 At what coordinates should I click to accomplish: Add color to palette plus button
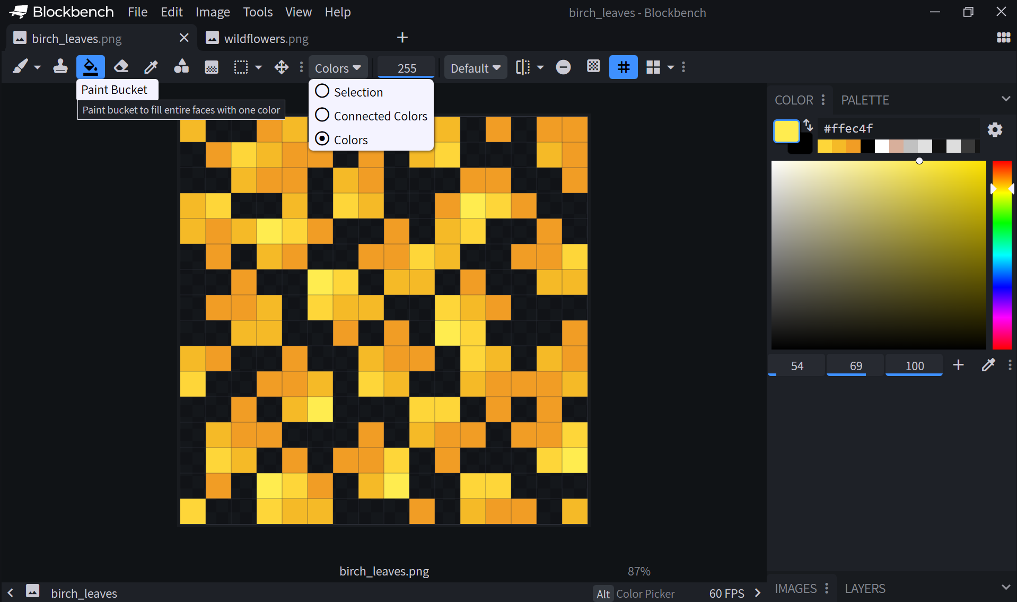coord(958,365)
